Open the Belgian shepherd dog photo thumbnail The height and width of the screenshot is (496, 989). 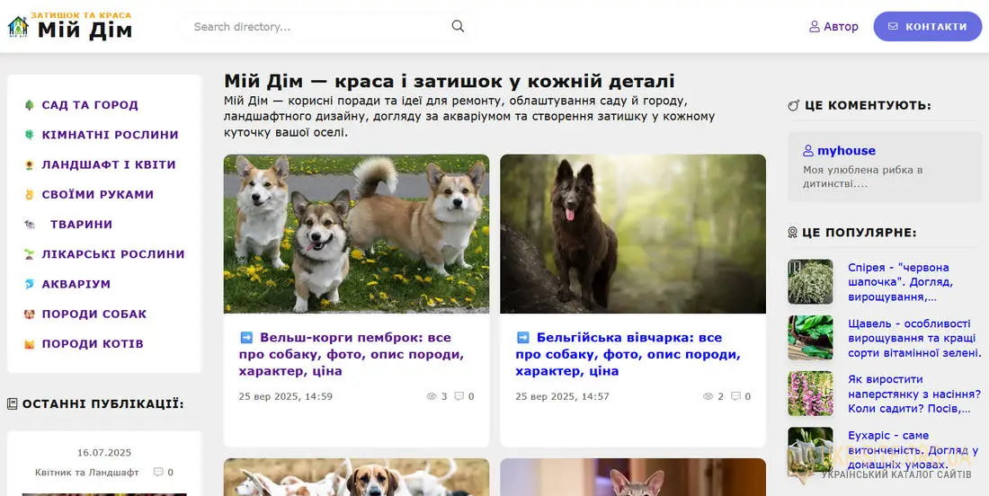[633, 234]
